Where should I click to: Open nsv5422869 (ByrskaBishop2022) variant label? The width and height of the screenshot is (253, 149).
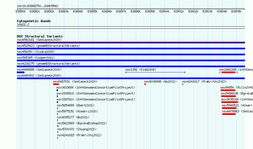[x=82, y=123]
